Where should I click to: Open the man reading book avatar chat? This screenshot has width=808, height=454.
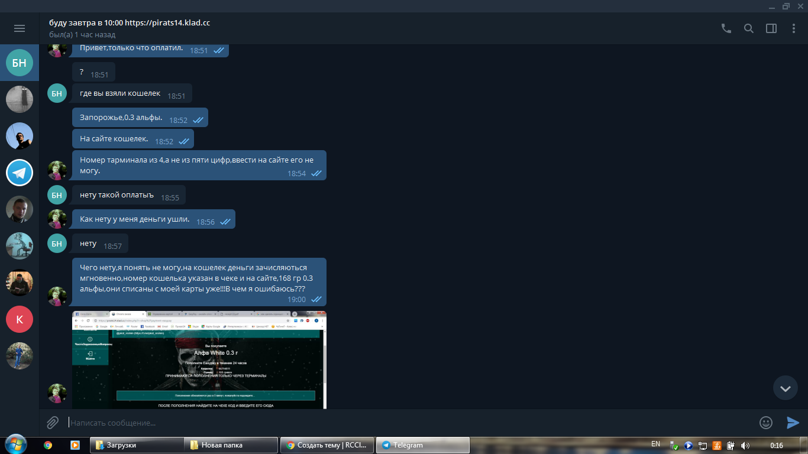click(x=20, y=283)
